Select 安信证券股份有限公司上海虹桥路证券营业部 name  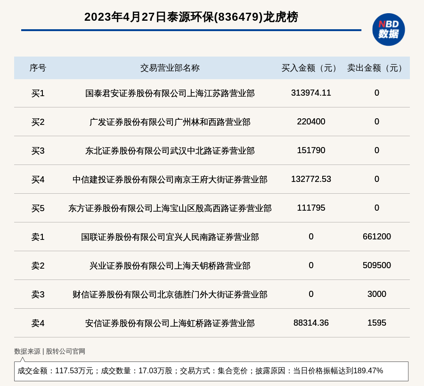pyautogui.click(x=170, y=323)
